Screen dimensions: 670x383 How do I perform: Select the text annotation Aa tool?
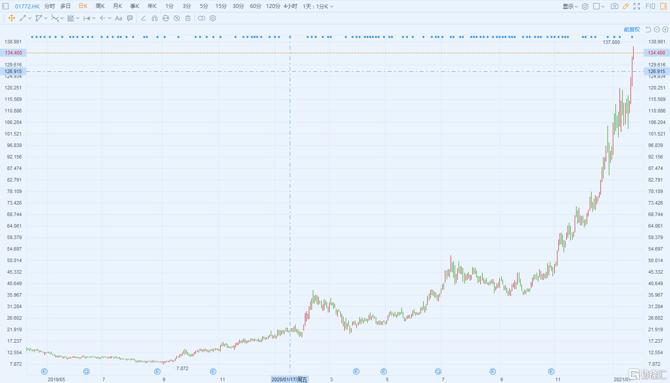point(118,18)
